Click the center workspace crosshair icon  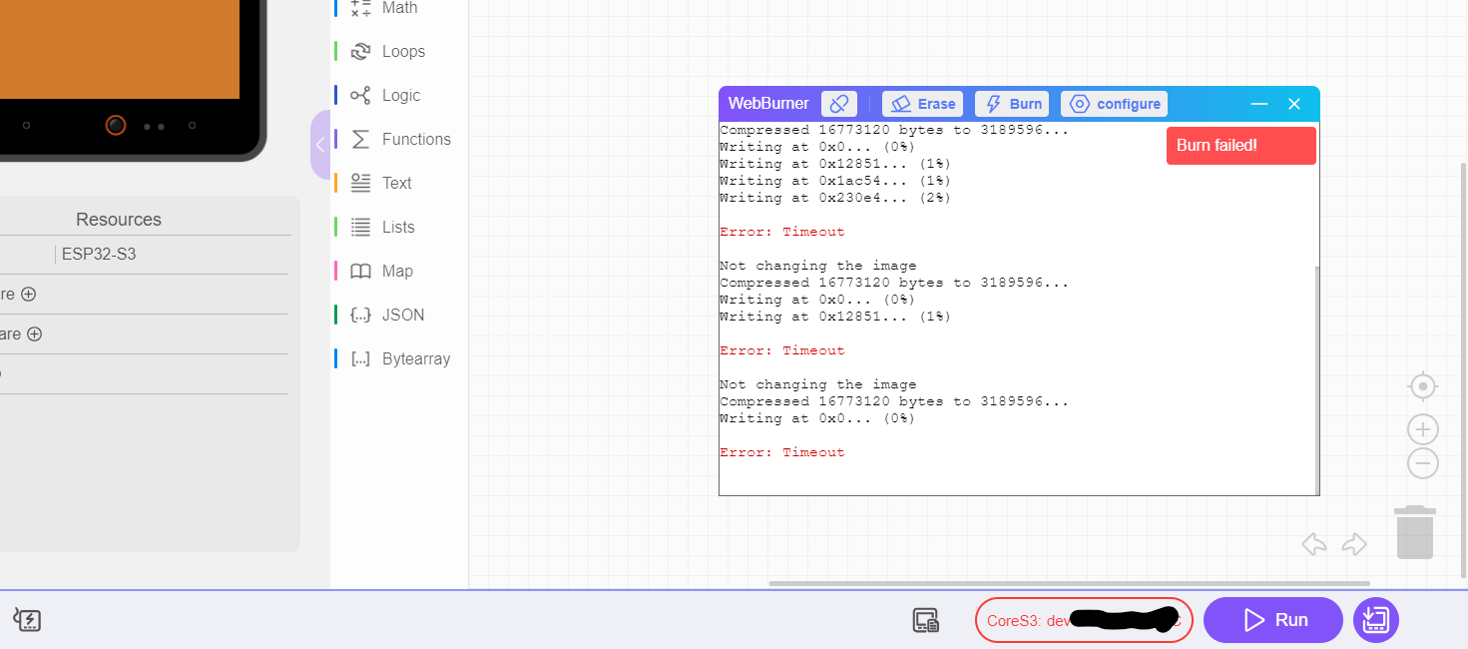click(1422, 386)
